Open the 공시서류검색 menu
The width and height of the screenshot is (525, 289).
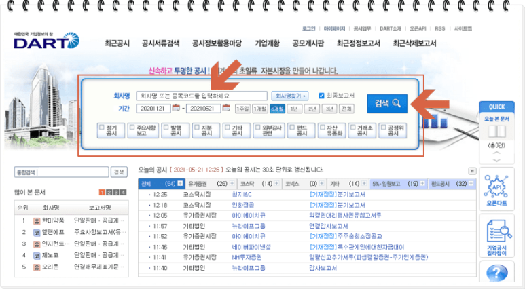tap(160, 43)
